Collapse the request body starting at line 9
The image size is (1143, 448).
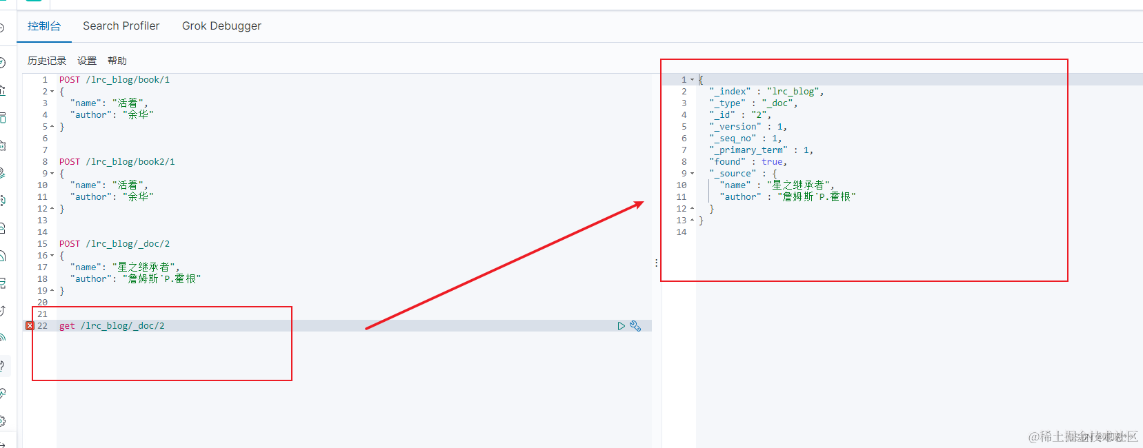pos(52,174)
